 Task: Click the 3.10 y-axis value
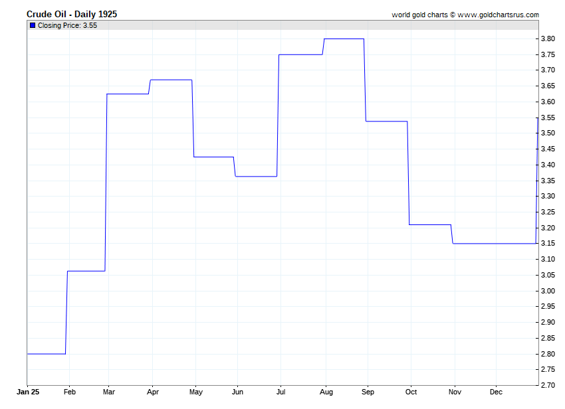(x=548, y=259)
